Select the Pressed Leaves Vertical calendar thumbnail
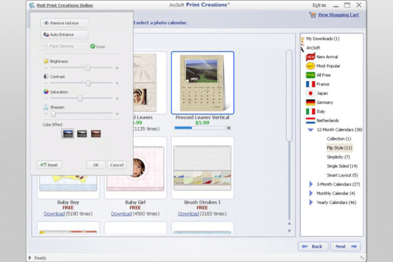The width and height of the screenshot is (393, 262). tap(203, 83)
